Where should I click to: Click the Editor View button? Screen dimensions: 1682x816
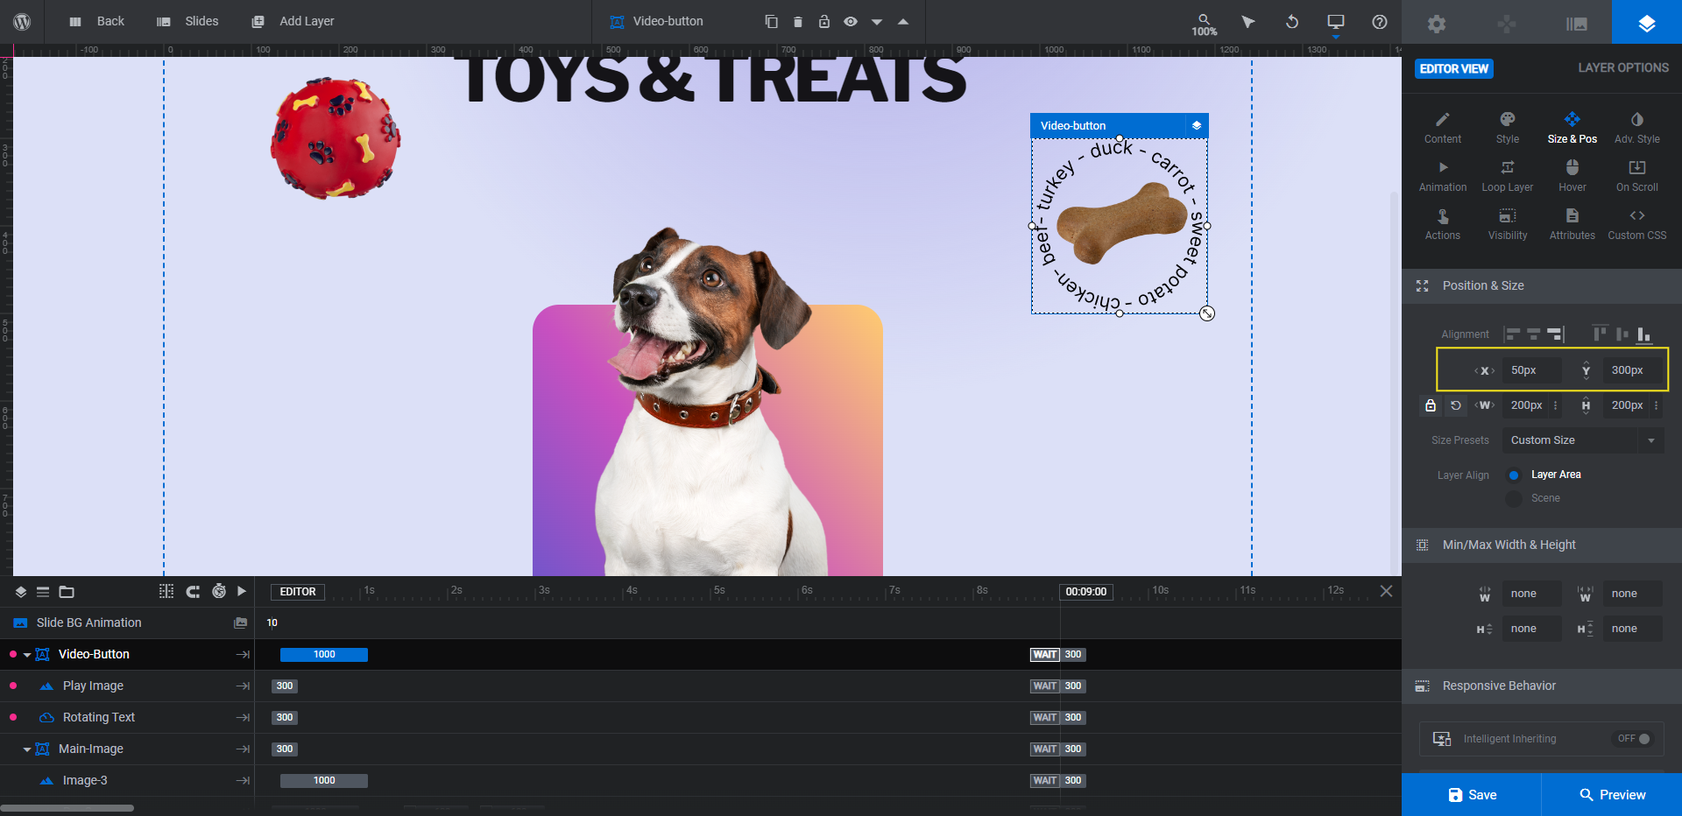[x=1454, y=68]
